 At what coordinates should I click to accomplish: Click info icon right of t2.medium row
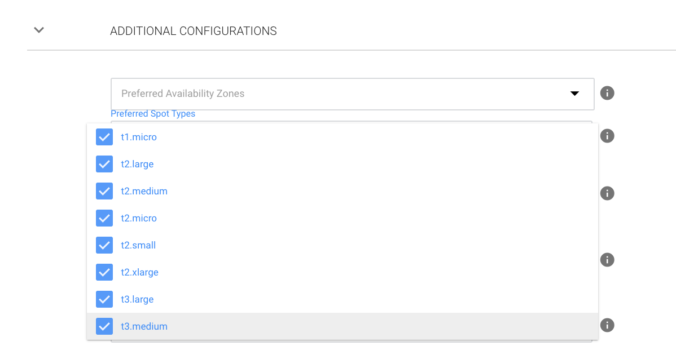pyautogui.click(x=607, y=193)
